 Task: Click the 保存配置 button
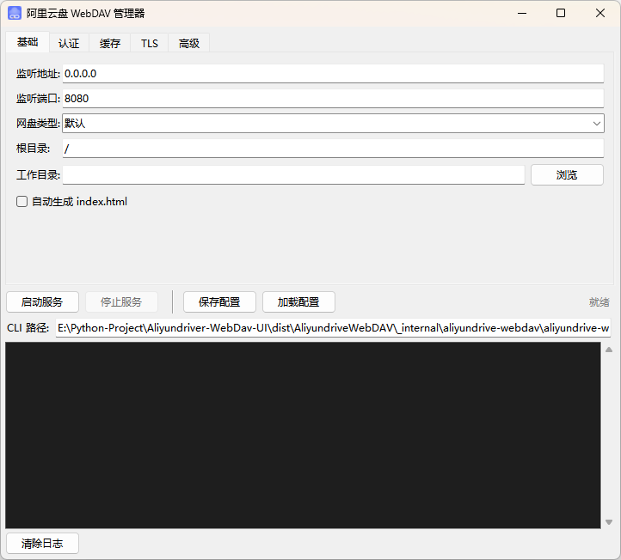pos(219,302)
